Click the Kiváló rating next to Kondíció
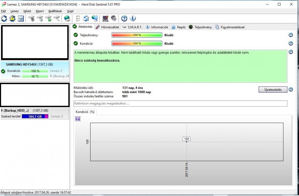The image size is (299, 196). point(169,43)
